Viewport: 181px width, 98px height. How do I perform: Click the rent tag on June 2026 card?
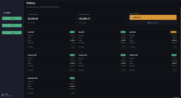[x=73, y=47]
